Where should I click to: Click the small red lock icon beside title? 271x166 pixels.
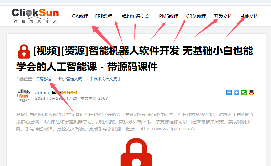coord(24,52)
